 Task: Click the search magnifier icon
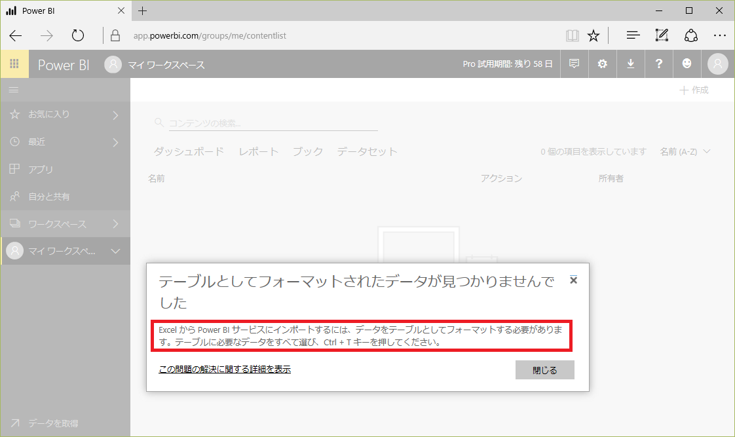[x=159, y=123]
